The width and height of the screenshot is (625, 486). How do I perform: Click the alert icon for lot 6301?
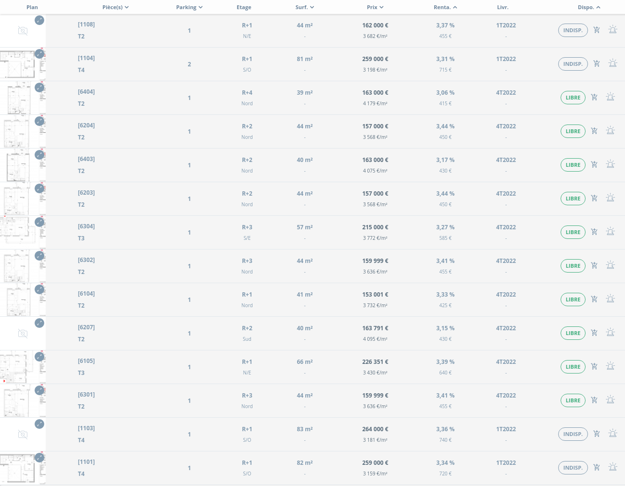pyautogui.click(x=611, y=400)
